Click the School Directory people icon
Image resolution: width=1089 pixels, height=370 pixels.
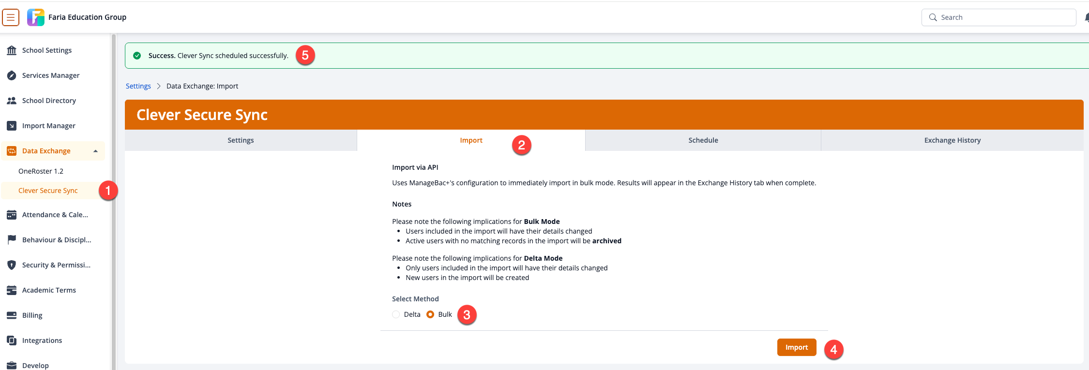(12, 101)
